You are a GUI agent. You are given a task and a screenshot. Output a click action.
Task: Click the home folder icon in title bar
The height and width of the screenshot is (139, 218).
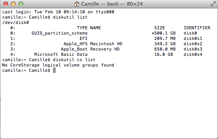coord(77,4)
